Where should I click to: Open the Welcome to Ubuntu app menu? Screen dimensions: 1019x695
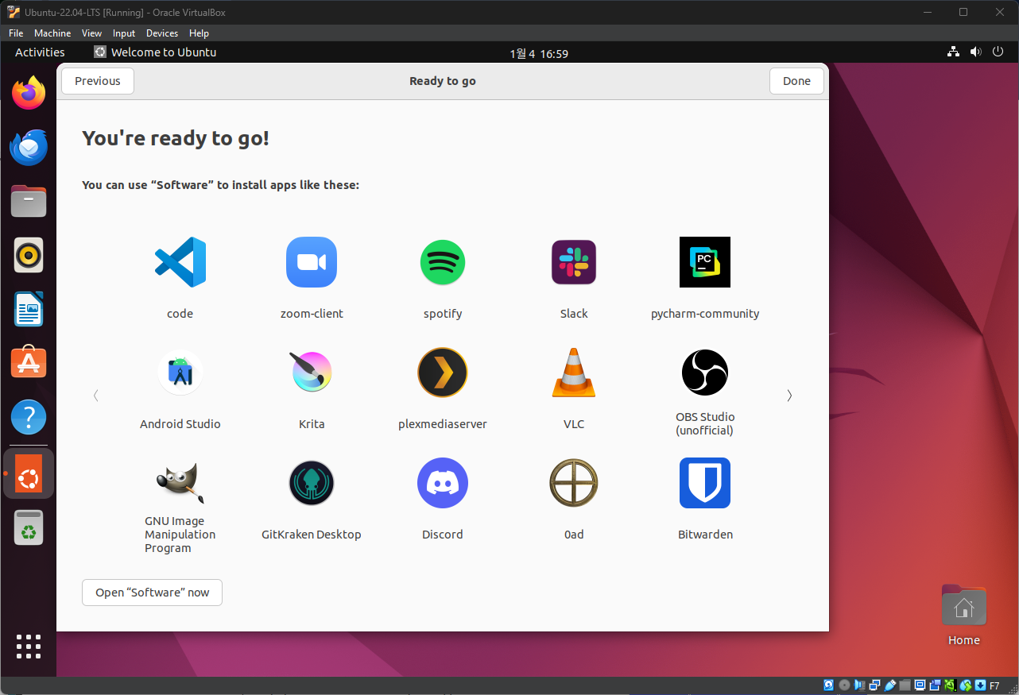[x=155, y=52]
